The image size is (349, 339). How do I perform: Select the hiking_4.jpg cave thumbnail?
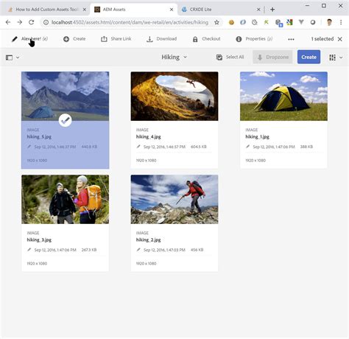click(174, 96)
